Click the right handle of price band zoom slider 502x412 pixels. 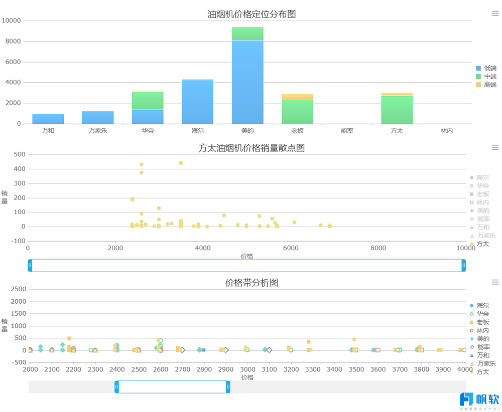coord(228,387)
